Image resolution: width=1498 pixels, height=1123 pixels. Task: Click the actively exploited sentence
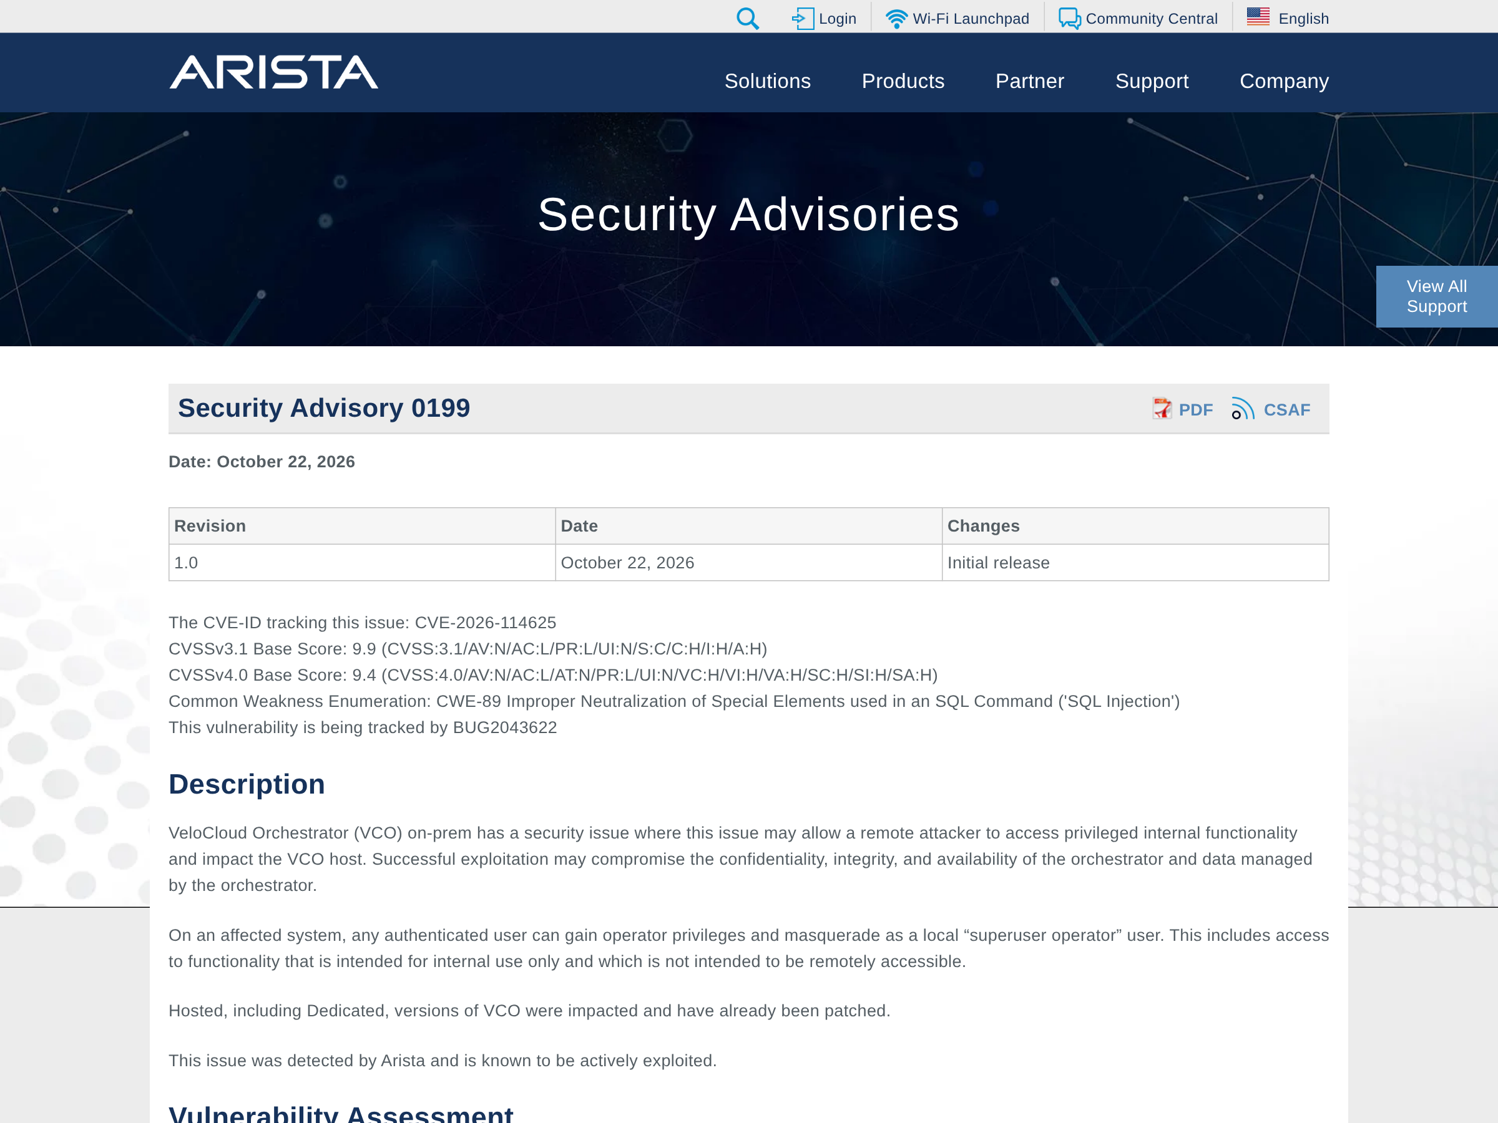click(x=442, y=1061)
